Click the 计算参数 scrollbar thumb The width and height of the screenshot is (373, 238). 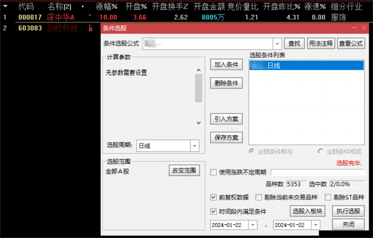click(199, 88)
